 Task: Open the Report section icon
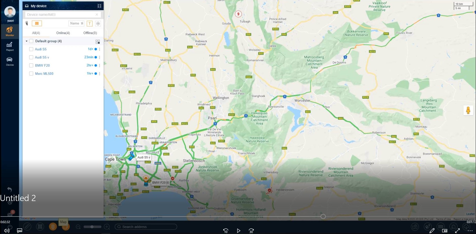click(x=10, y=46)
